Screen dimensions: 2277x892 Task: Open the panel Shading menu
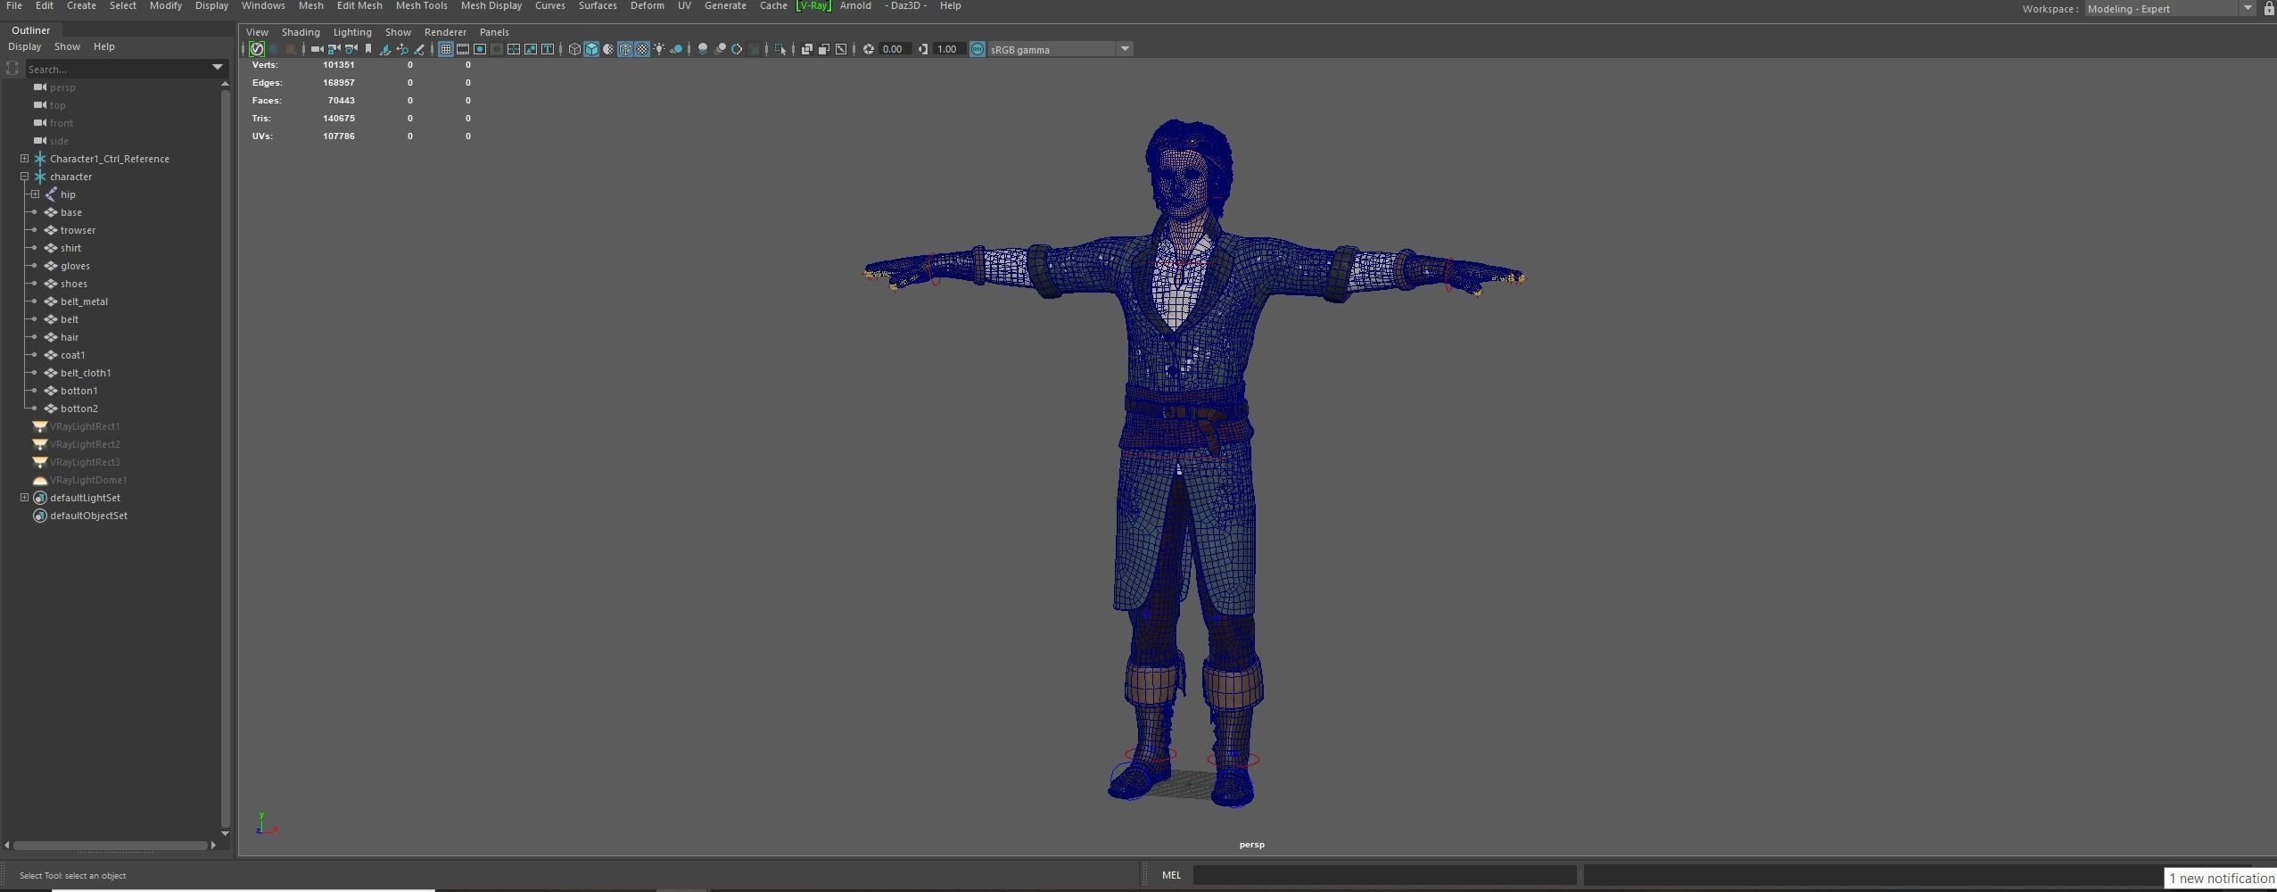pos(301,32)
